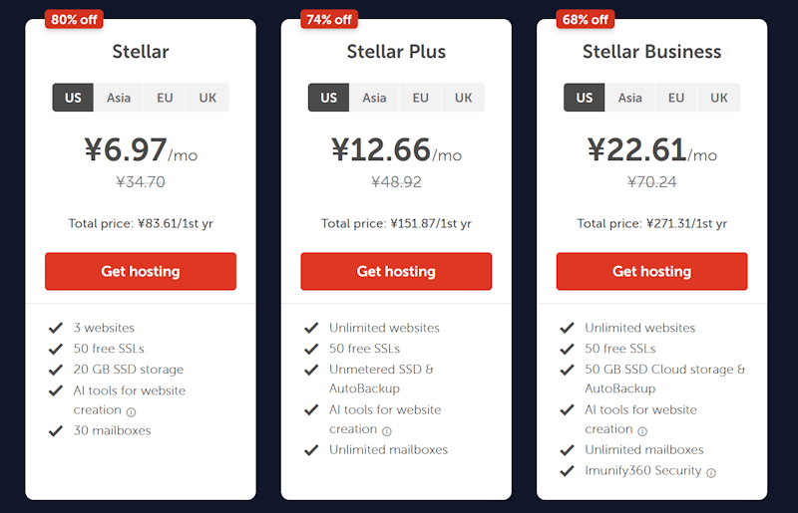
Task: Choose US location on Stellar Business
Action: coord(585,98)
